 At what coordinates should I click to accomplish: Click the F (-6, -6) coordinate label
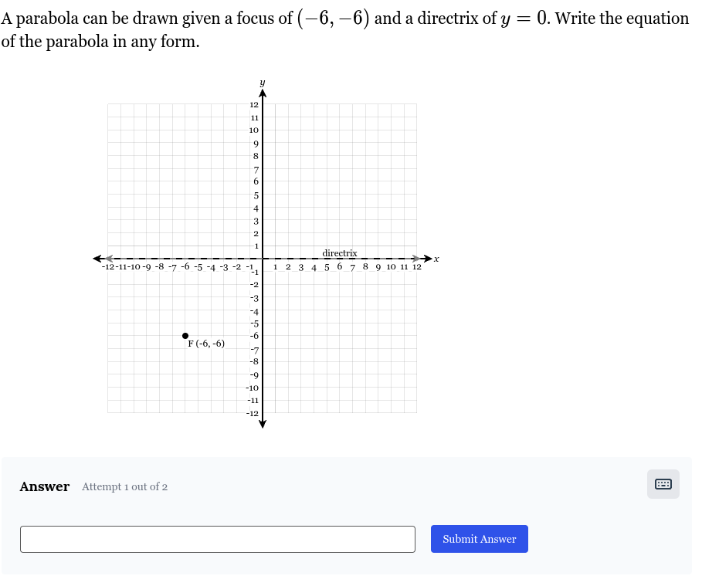coord(206,344)
